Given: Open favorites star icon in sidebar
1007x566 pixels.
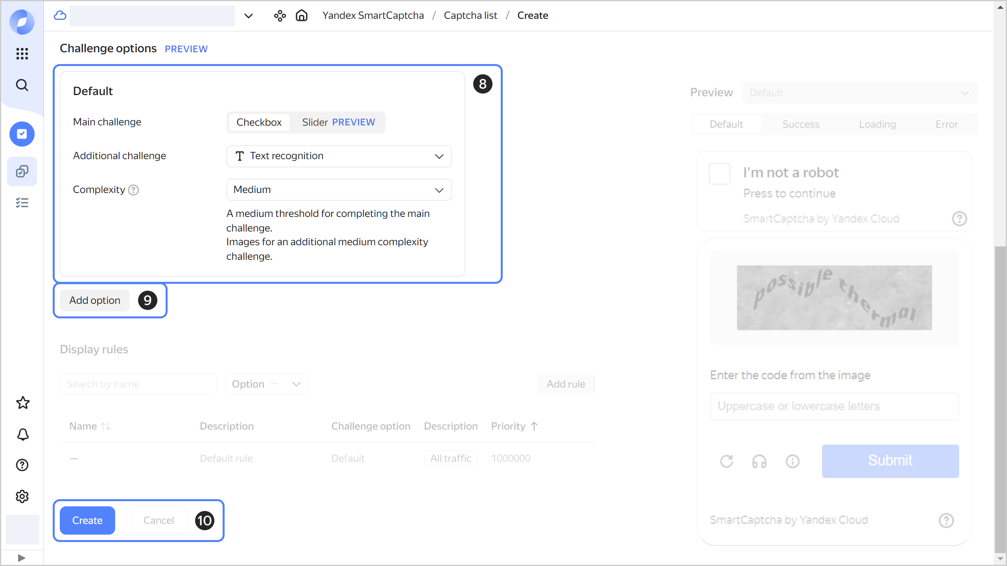Looking at the screenshot, I should [22, 402].
